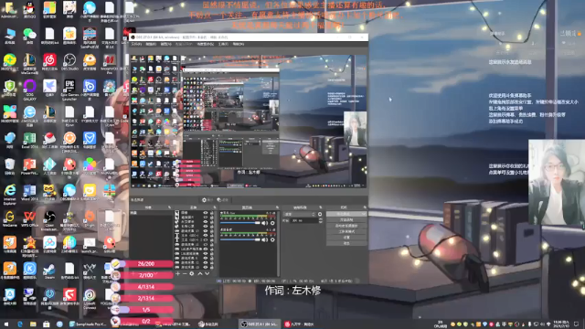Toggle the lock on the top source row

click(x=211, y=213)
